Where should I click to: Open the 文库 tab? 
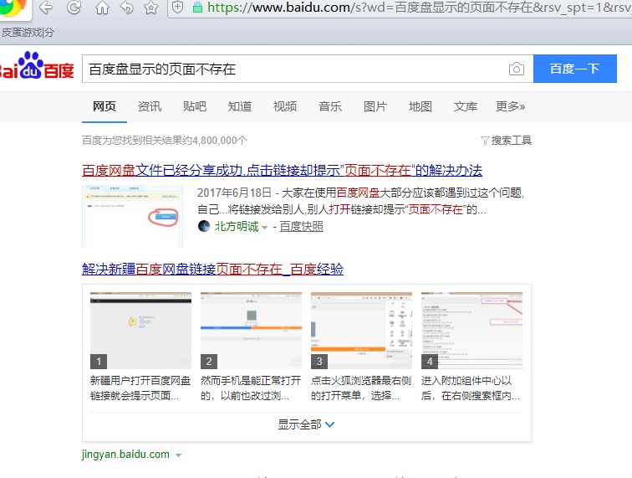pos(466,106)
